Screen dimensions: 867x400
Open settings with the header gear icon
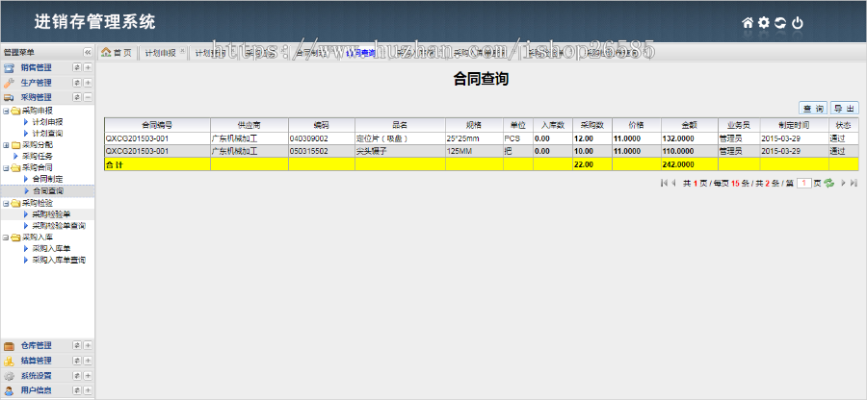[x=764, y=23]
